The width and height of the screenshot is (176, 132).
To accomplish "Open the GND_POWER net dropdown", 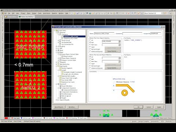I will pos(120,41).
